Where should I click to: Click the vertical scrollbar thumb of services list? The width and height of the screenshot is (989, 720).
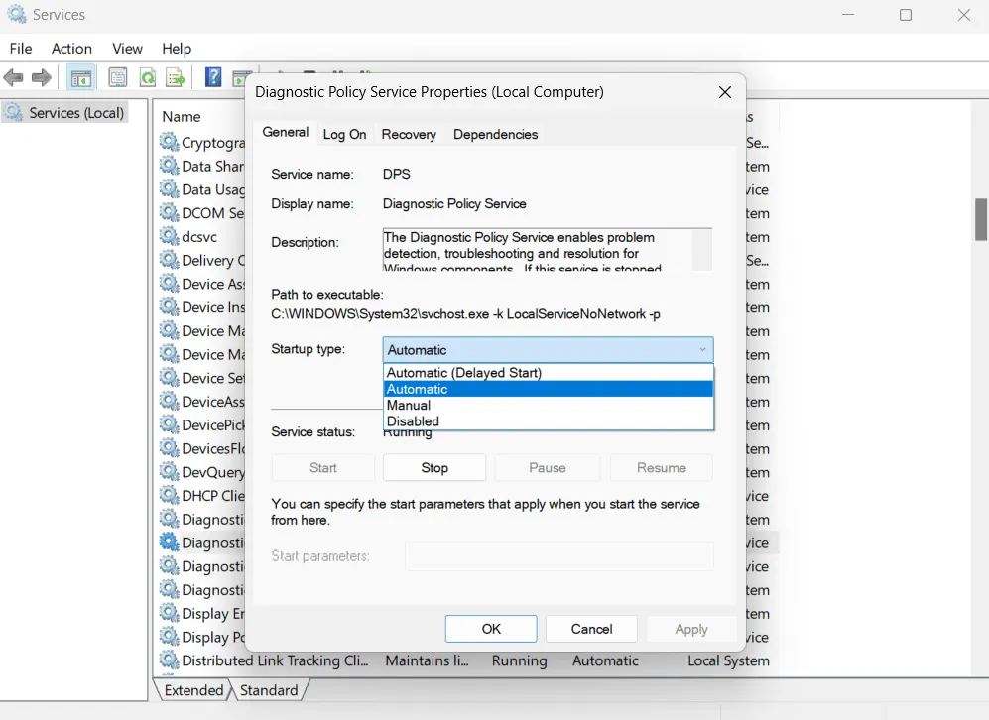click(981, 219)
